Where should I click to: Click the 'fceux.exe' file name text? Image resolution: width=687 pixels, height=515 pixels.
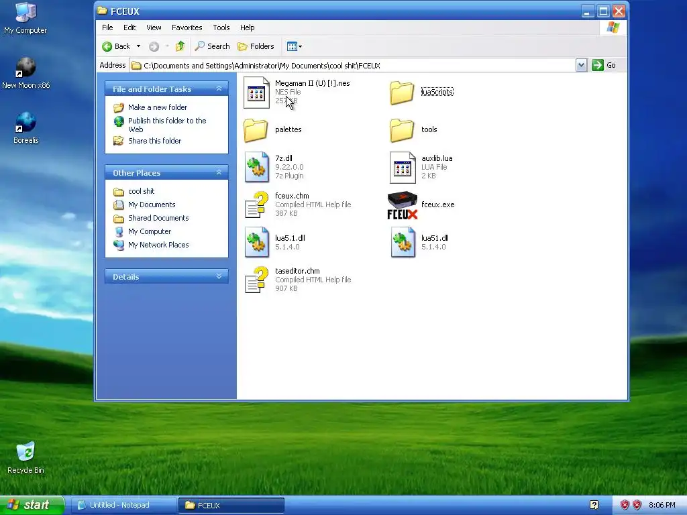pos(437,205)
